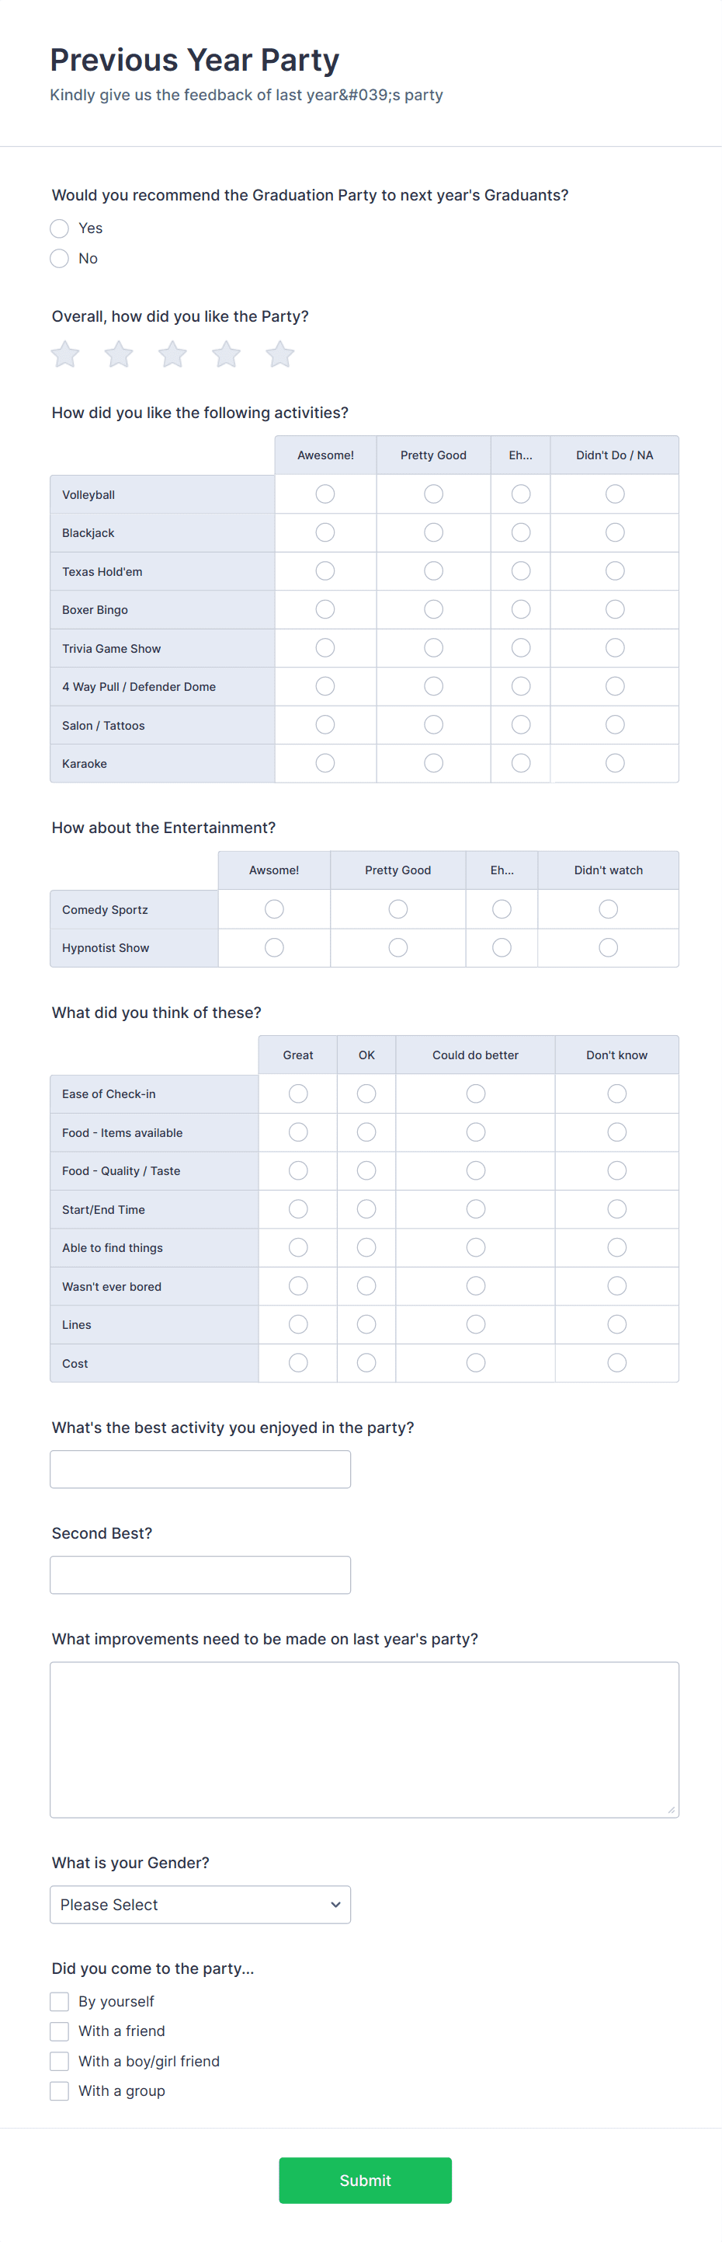Image resolution: width=722 pixels, height=2242 pixels.
Task: Select Didn't Do / NA for Karaoke
Action: tap(614, 762)
